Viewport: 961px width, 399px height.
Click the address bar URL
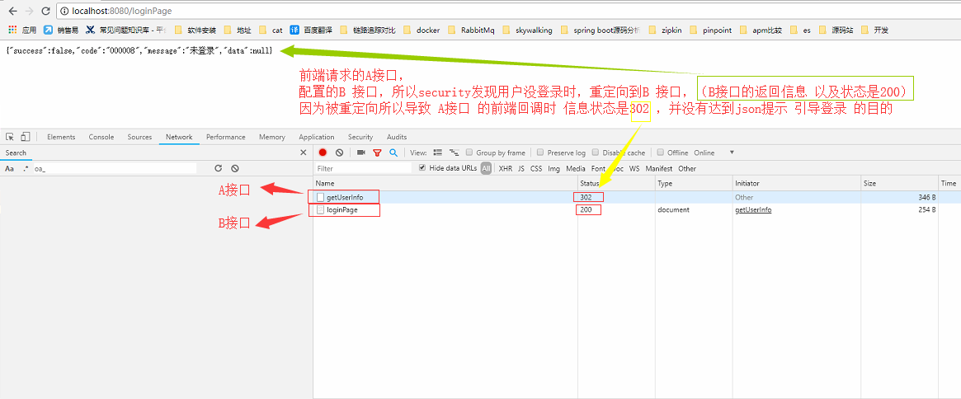coord(121,11)
